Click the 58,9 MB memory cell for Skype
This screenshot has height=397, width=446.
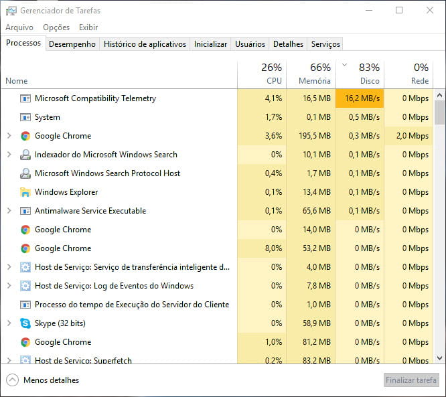pos(311,323)
